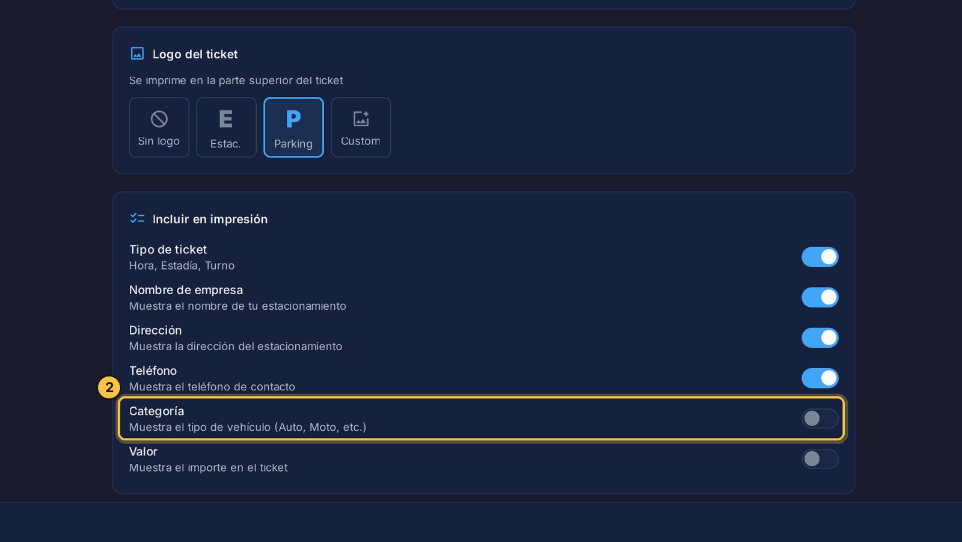
Task: Click 'Muestra la dirección del estacionamiento' text
Action: [236, 346]
